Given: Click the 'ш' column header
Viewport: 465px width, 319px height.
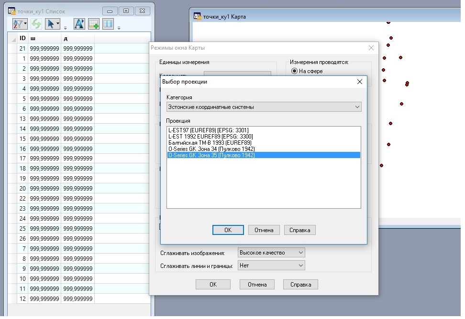Looking at the screenshot, I should click(x=44, y=38).
